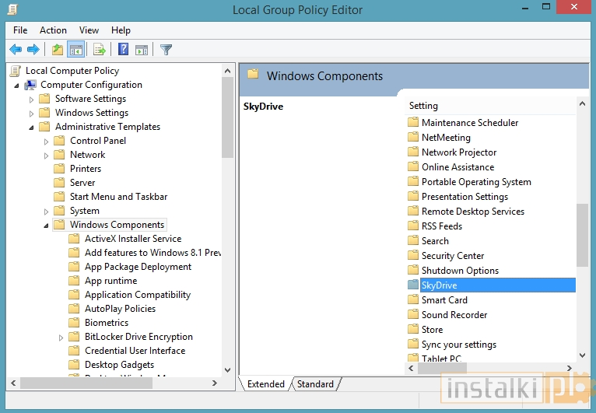Maximize the Local Group Policy Editor window

546,7
